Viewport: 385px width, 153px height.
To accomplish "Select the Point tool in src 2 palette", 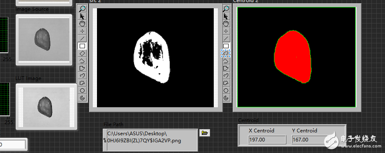I will [82, 31].
